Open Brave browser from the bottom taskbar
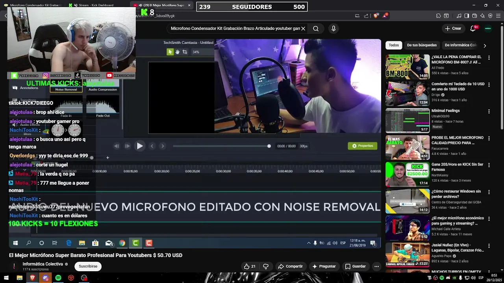This screenshot has width=504, height=283. click(32, 278)
